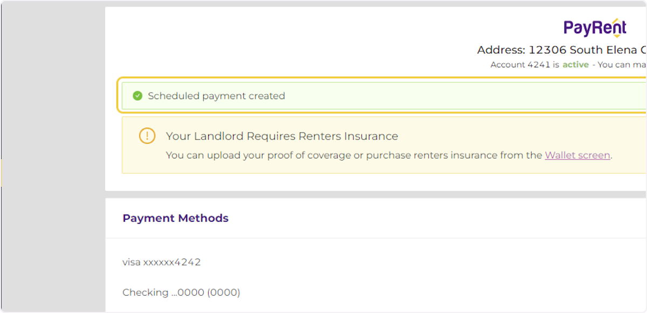Screen dimensions: 647x313
Task: Click the Address header line
Action: tap(561, 50)
